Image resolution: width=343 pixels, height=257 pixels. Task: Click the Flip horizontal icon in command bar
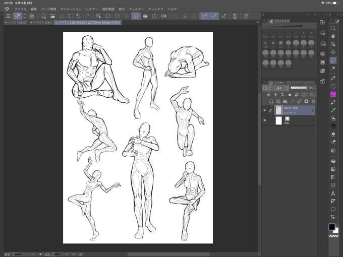[x=163, y=16]
